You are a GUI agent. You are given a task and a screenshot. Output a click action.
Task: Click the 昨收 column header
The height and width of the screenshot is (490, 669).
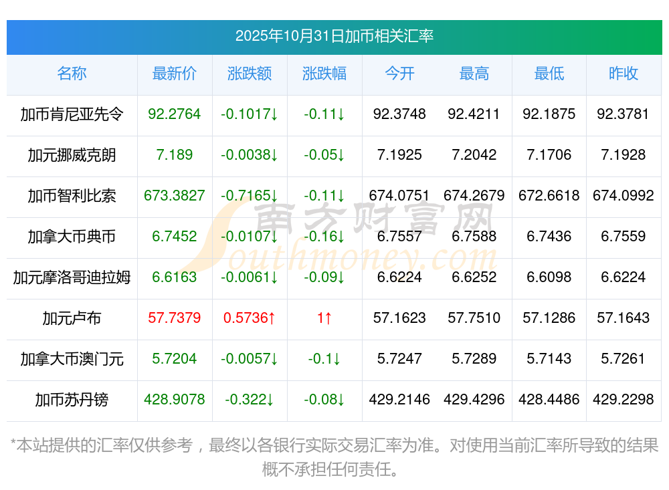(624, 74)
